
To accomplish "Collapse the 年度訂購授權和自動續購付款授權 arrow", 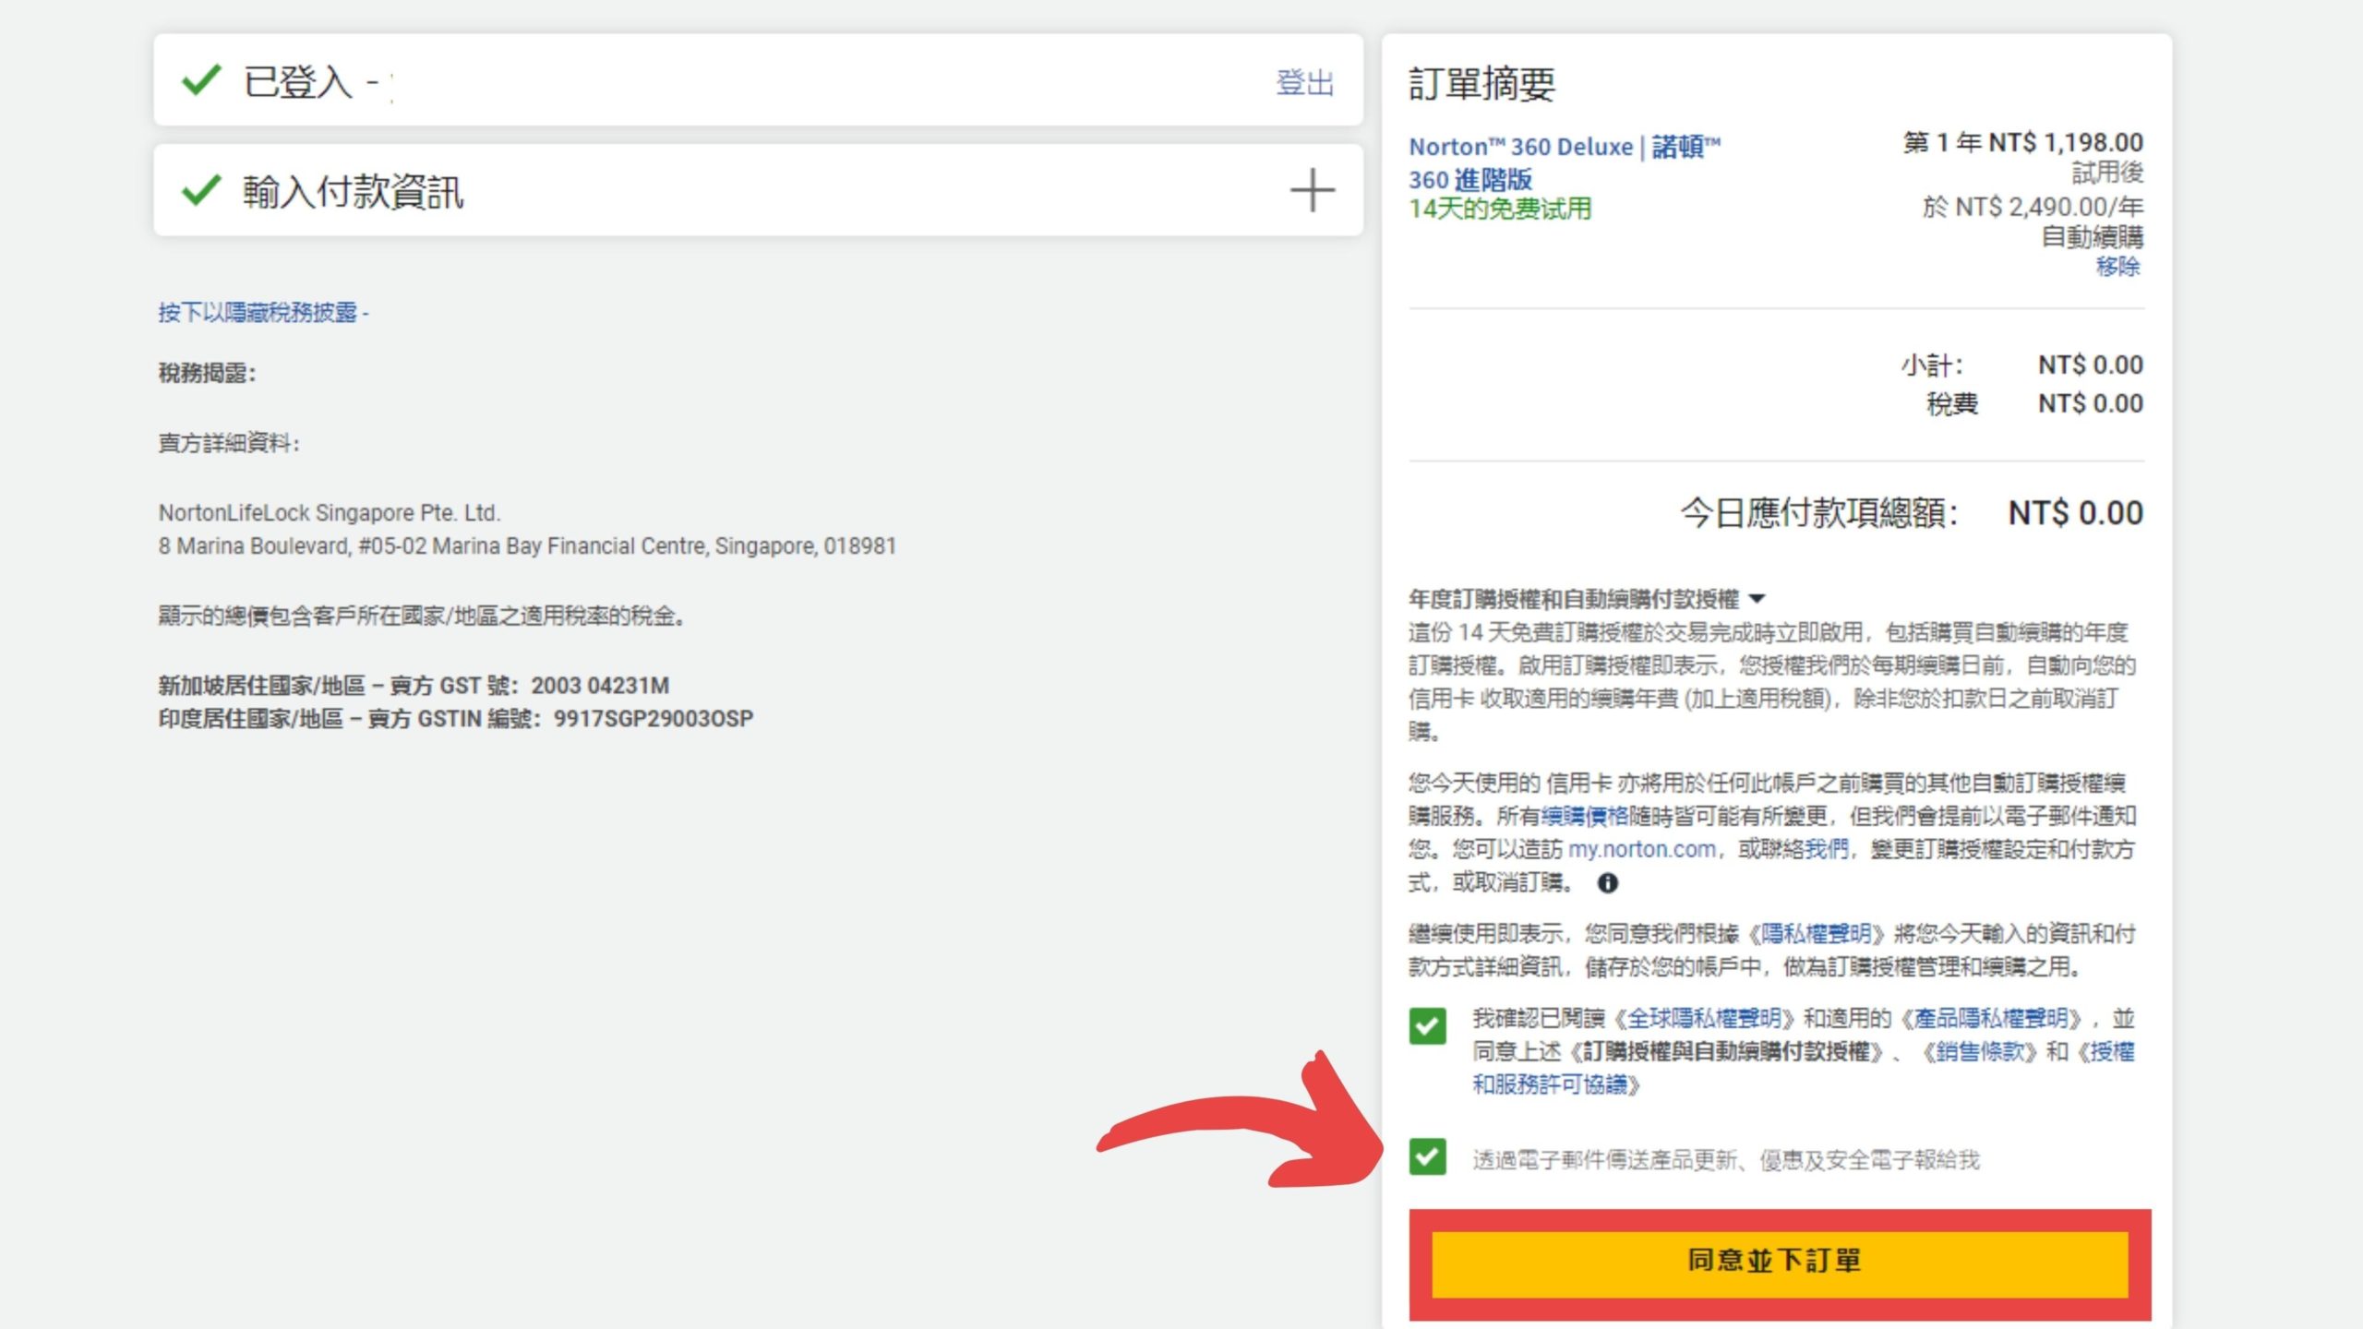I will [1757, 599].
